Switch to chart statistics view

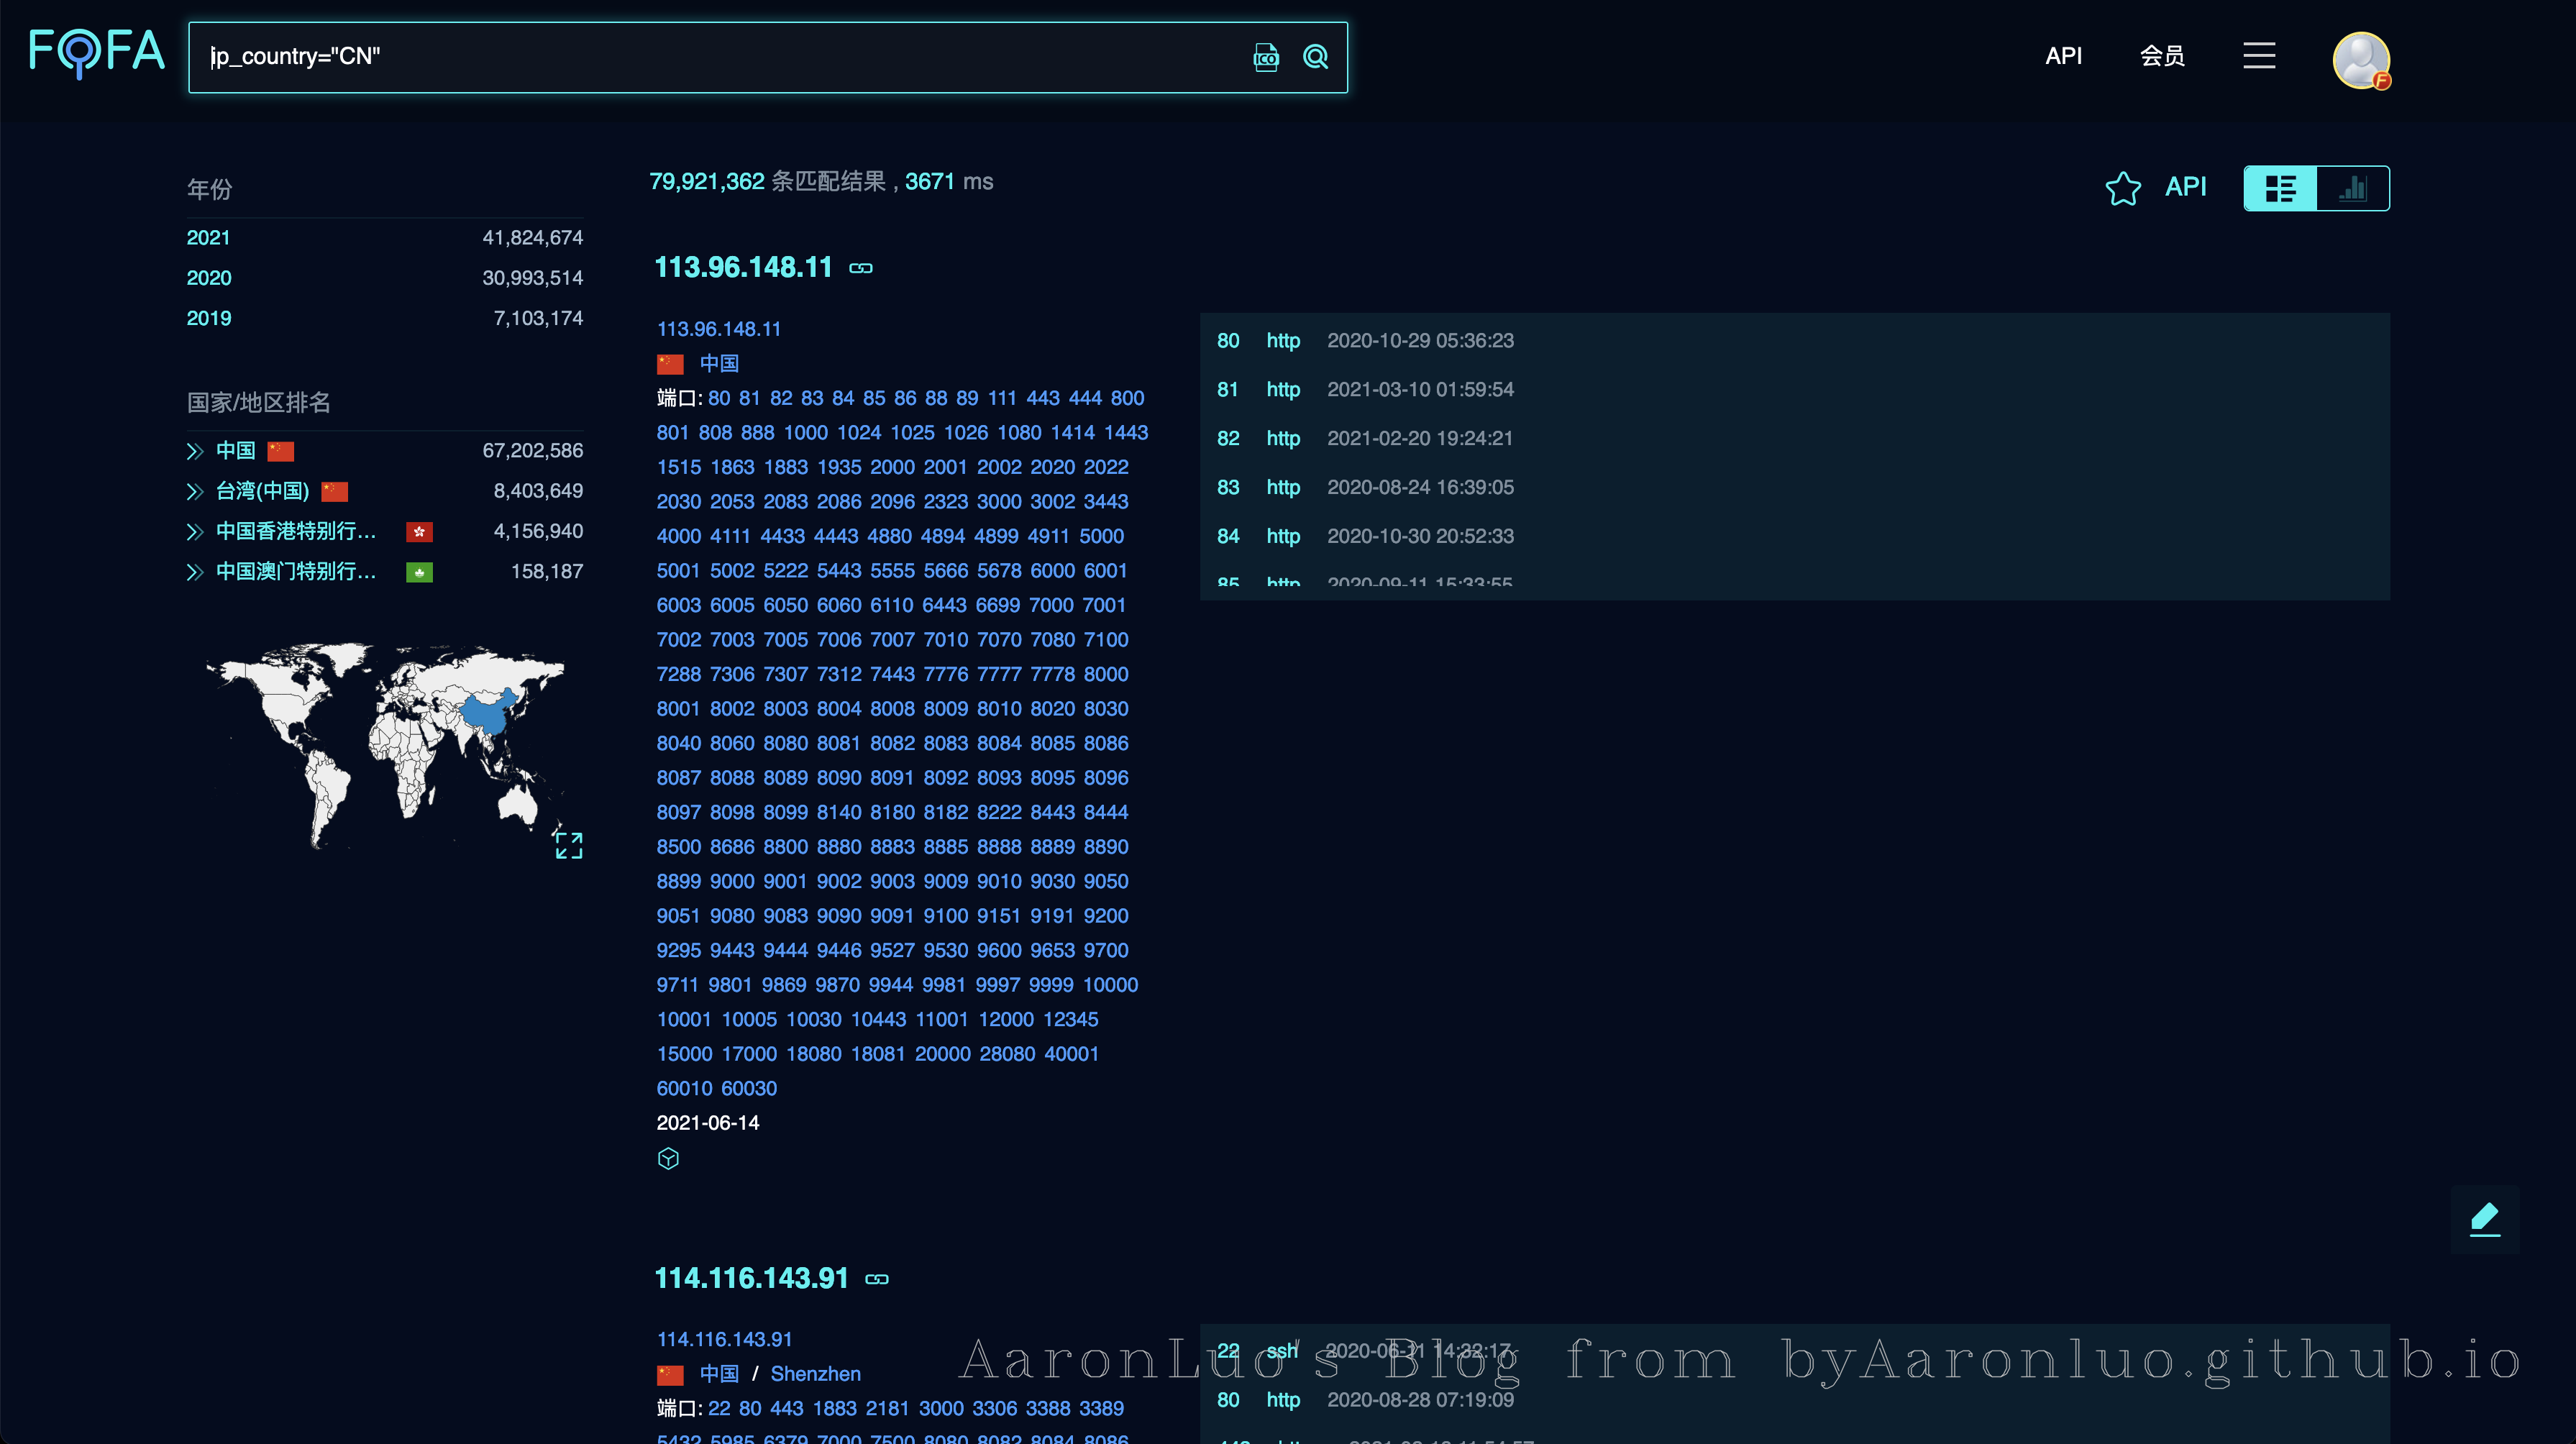(2353, 188)
